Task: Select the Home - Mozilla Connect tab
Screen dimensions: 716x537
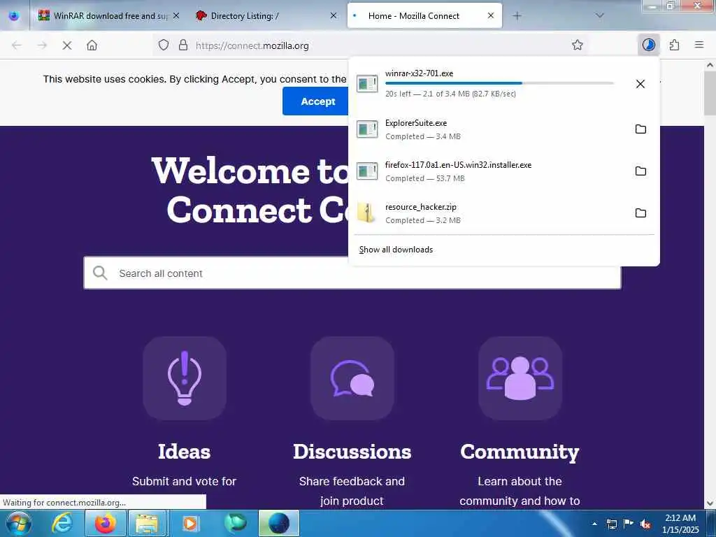Action: 424,16
